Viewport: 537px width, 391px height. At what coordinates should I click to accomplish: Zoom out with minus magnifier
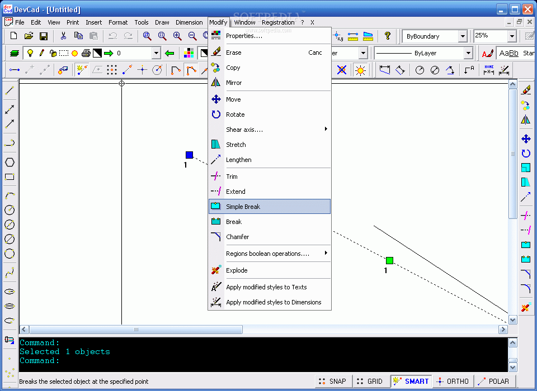(x=192, y=36)
